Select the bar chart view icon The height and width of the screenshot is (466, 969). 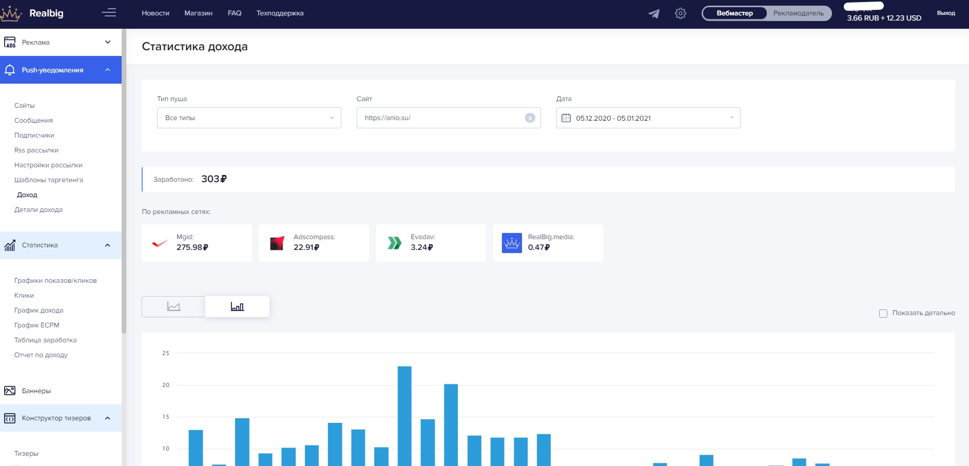(237, 307)
